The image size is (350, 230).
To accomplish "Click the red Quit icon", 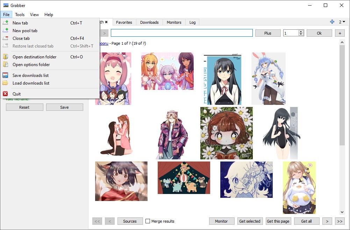I will pos(5,94).
